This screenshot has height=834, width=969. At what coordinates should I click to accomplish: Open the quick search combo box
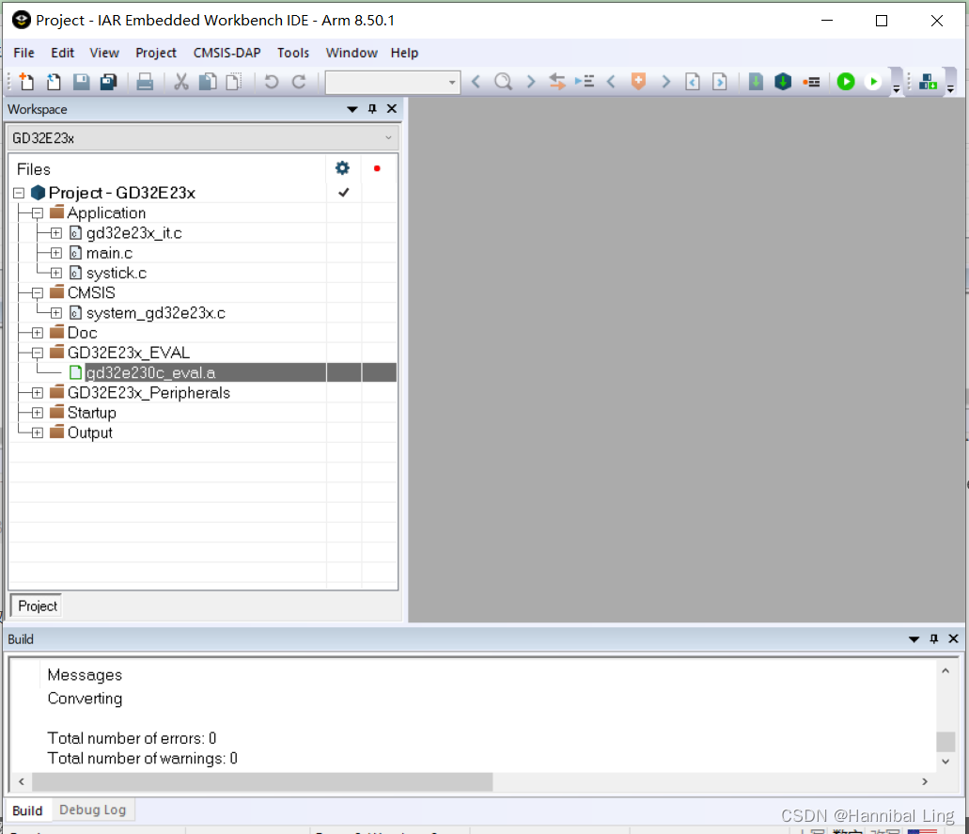(393, 82)
